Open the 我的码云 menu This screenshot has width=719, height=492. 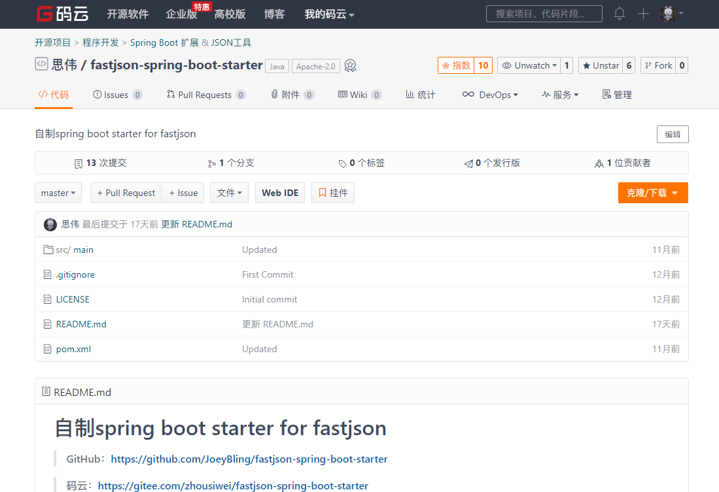(x=329, y=13)
